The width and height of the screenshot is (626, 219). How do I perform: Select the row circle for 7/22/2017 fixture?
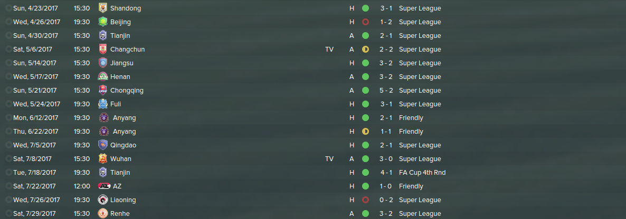tap(8, 186)
